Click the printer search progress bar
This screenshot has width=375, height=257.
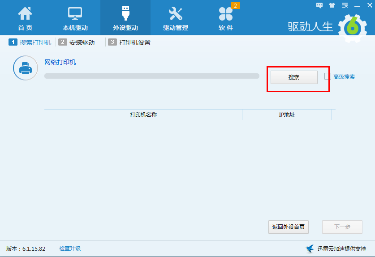pyautogui.click(x=151, y=76)
